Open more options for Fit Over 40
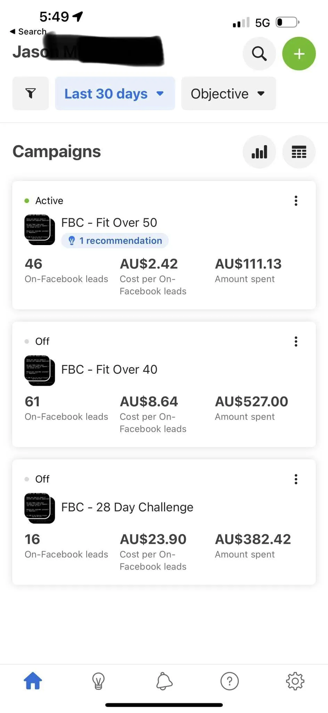 tap(296, 342)
